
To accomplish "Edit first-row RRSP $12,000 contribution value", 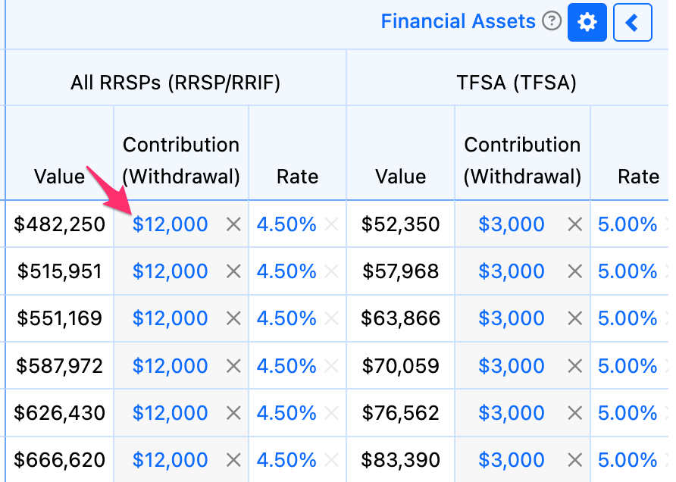I will coord(170,224).
